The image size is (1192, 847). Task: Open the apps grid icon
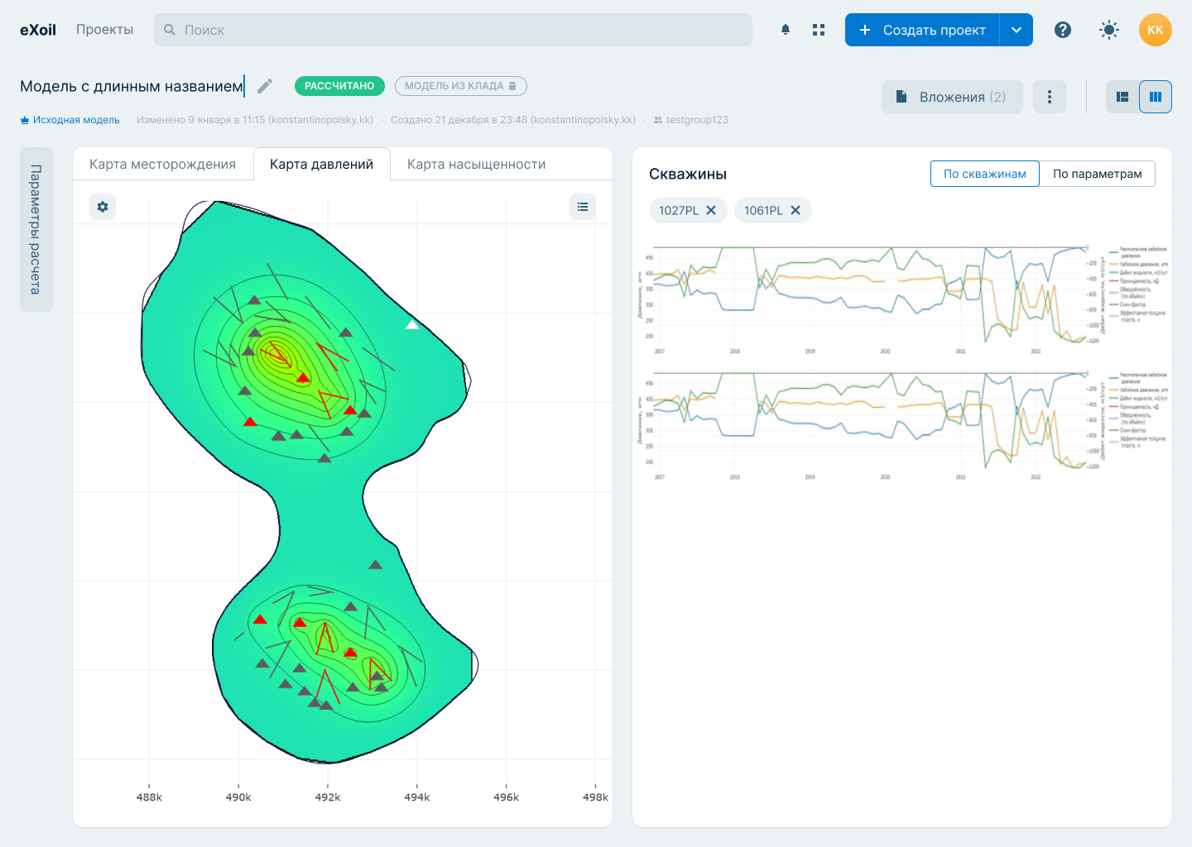tap(819, 30)
